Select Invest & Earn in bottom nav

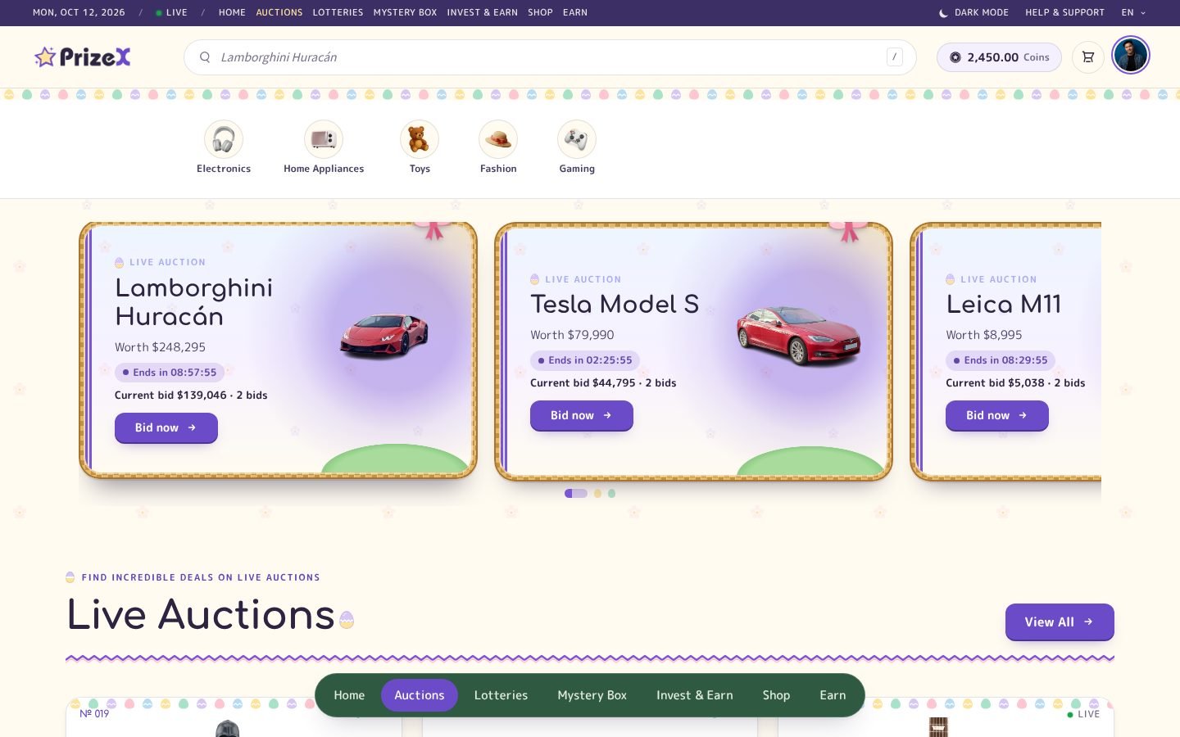[695, 695]
